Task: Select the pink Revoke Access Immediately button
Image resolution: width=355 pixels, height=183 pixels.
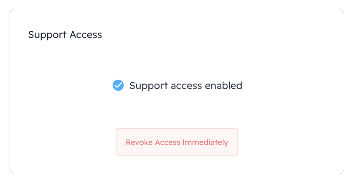Action: tap(177, 142)
